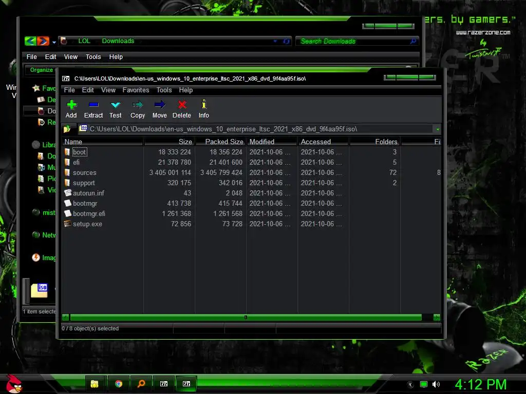
Task: Click the search magnifier icon in Explorer
Action: pyautogui.click(x=414, y=41)
